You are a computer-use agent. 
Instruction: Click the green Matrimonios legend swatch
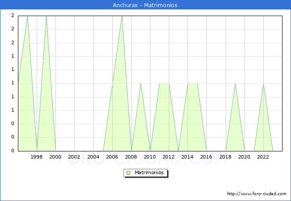128,172
